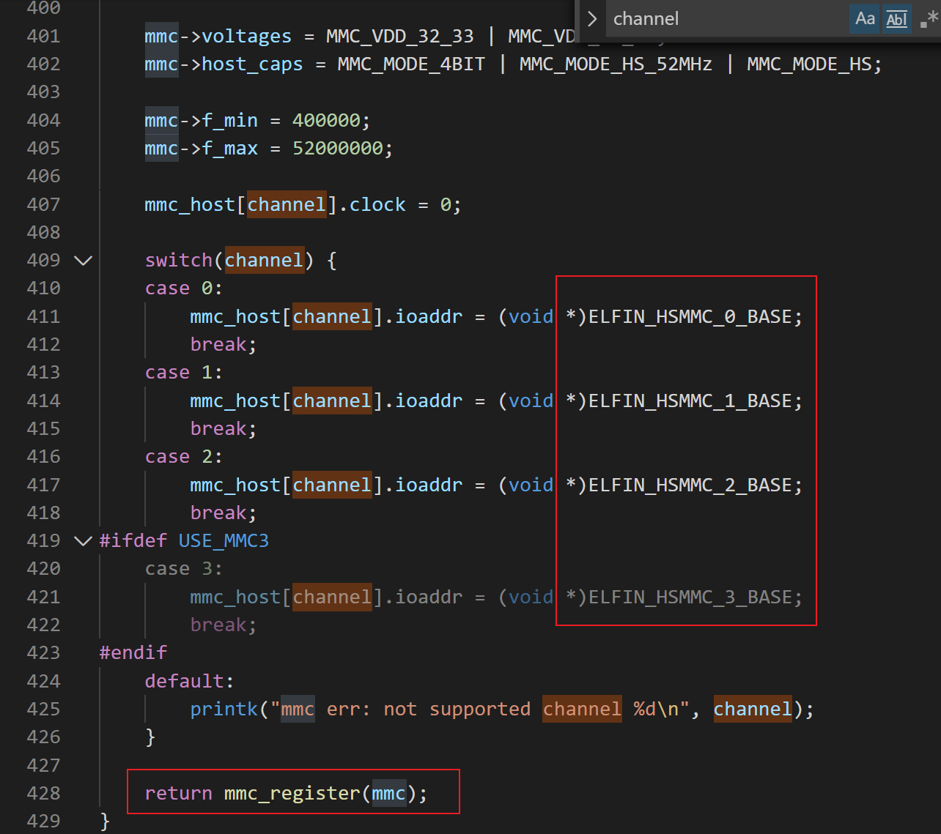
Task: Click "not supported" in the printk string
Action: click(x=457, y=710)
